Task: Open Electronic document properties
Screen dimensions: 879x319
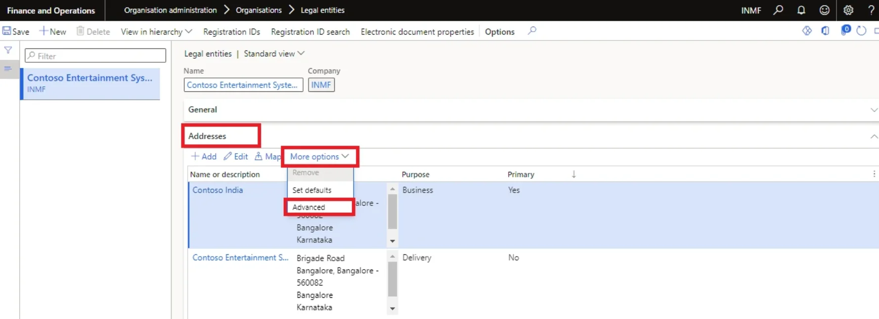Action: pyautogui.click(x=417, y=32)
